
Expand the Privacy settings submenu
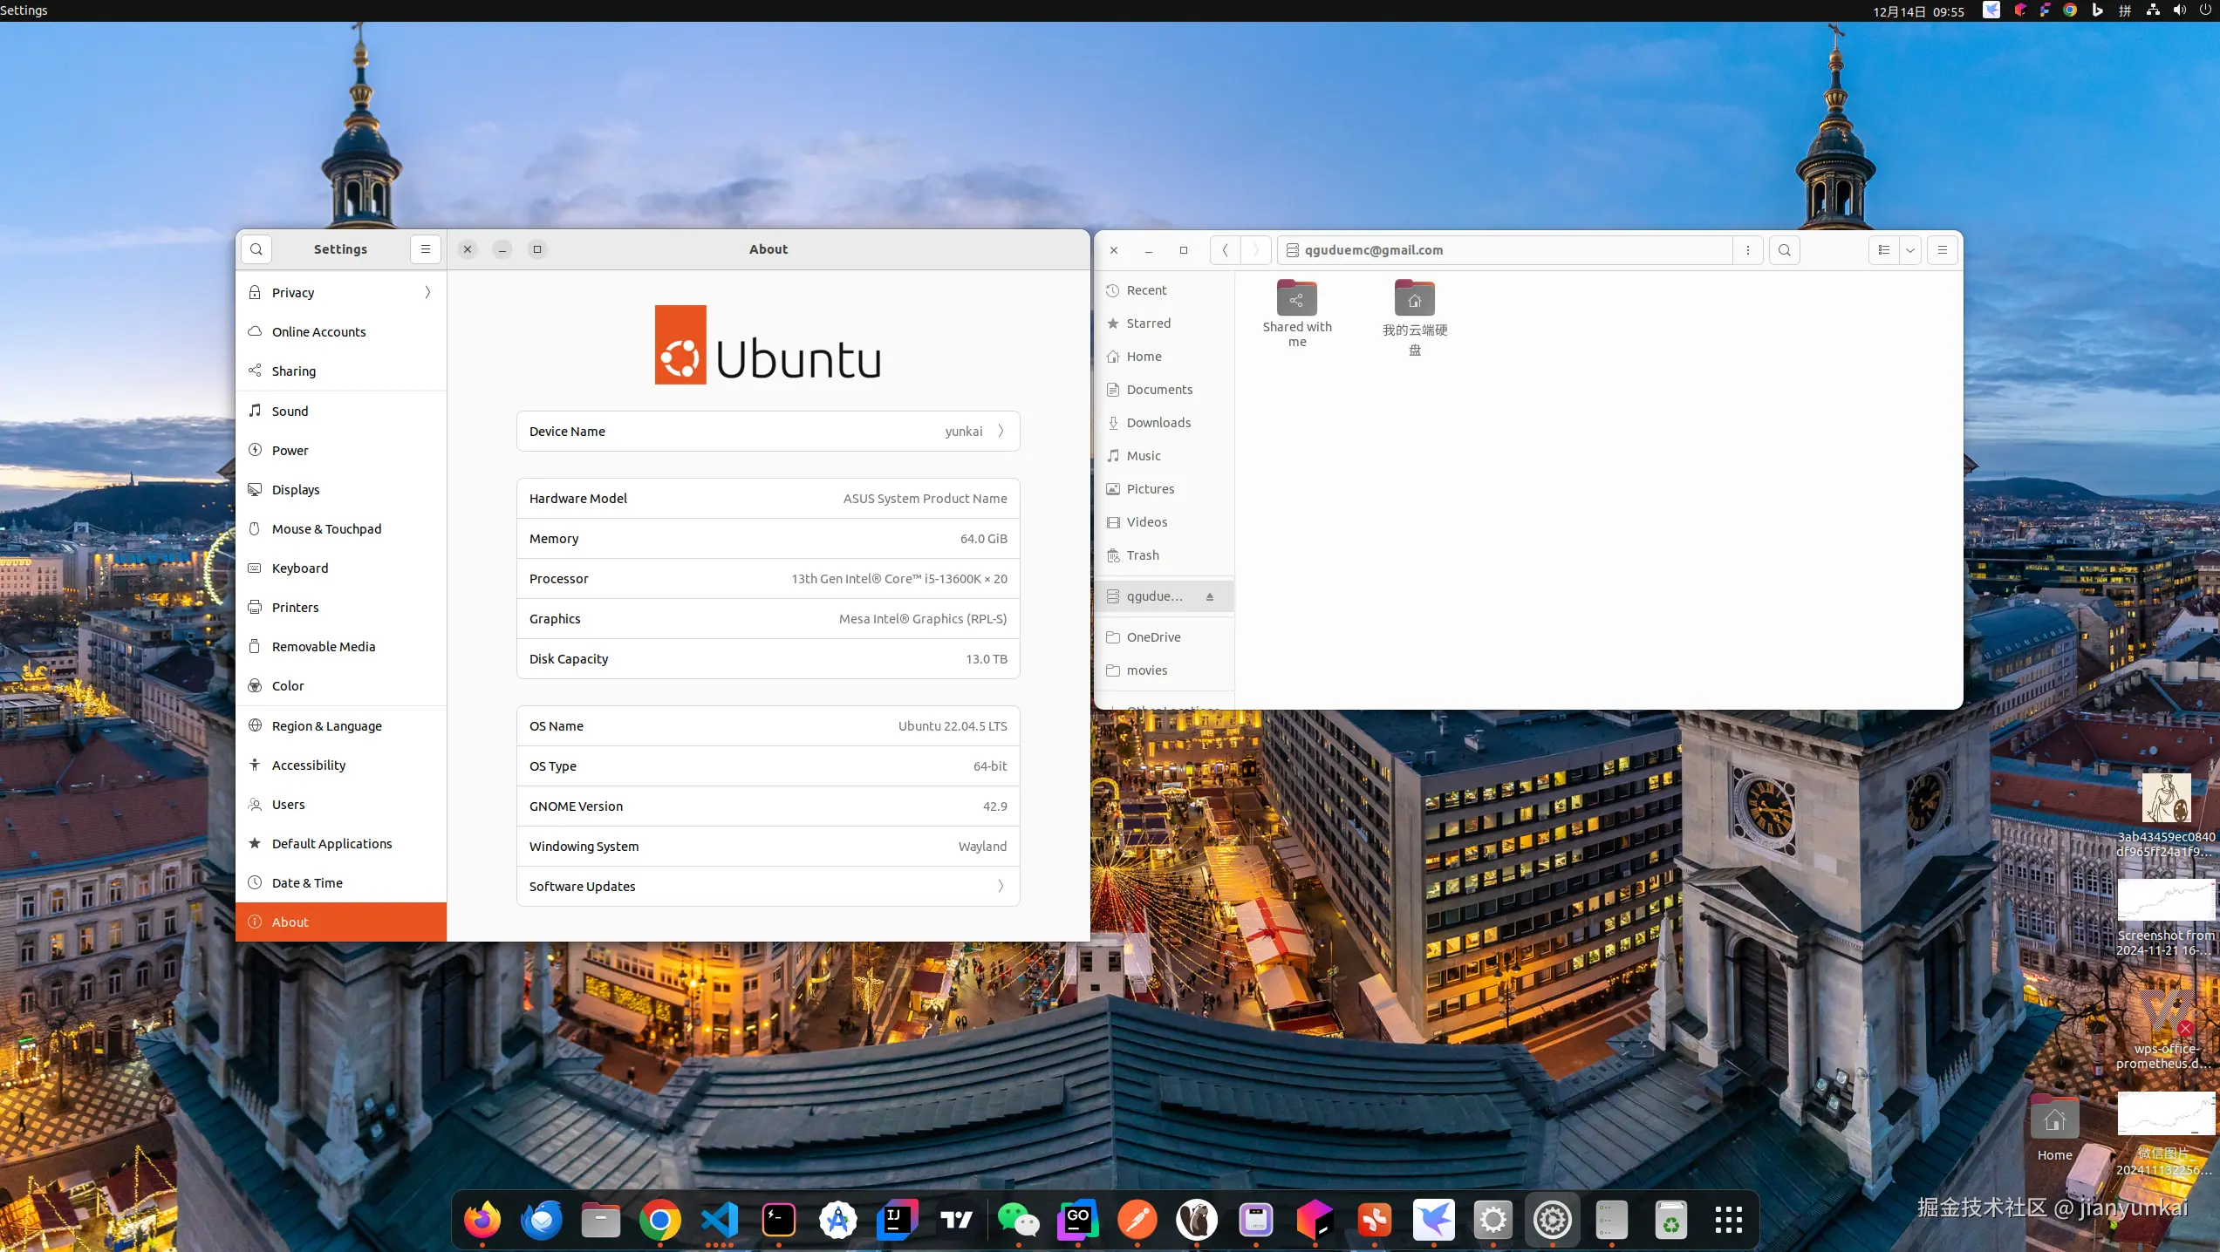(x=427, y=293)
